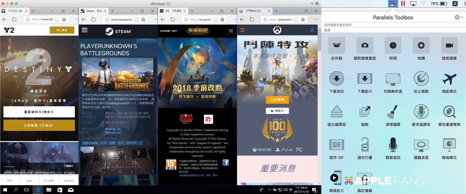Open the Steam page hamburger menu
This screenshot has width=466, height=194.
pyautogui.click(x=84, y=30)
